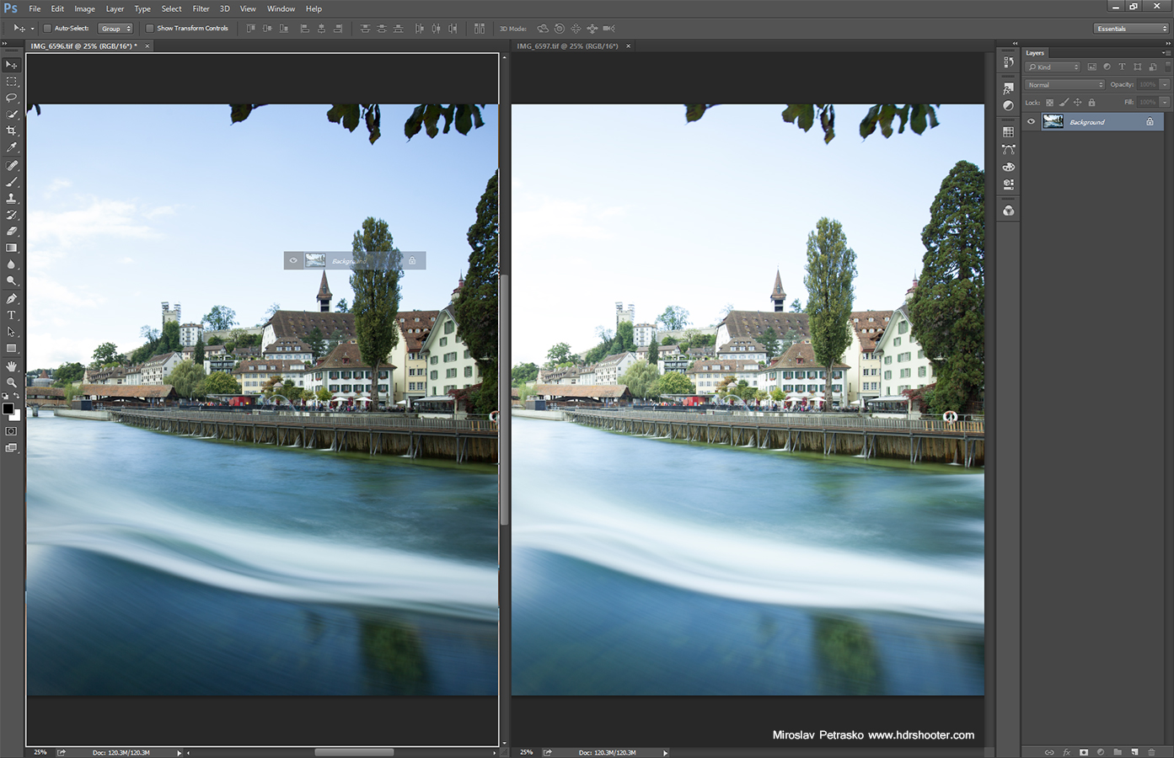This screenshot has height=758, width=1174.
Task: Choose the Brush tool
Action: point(12,182)
